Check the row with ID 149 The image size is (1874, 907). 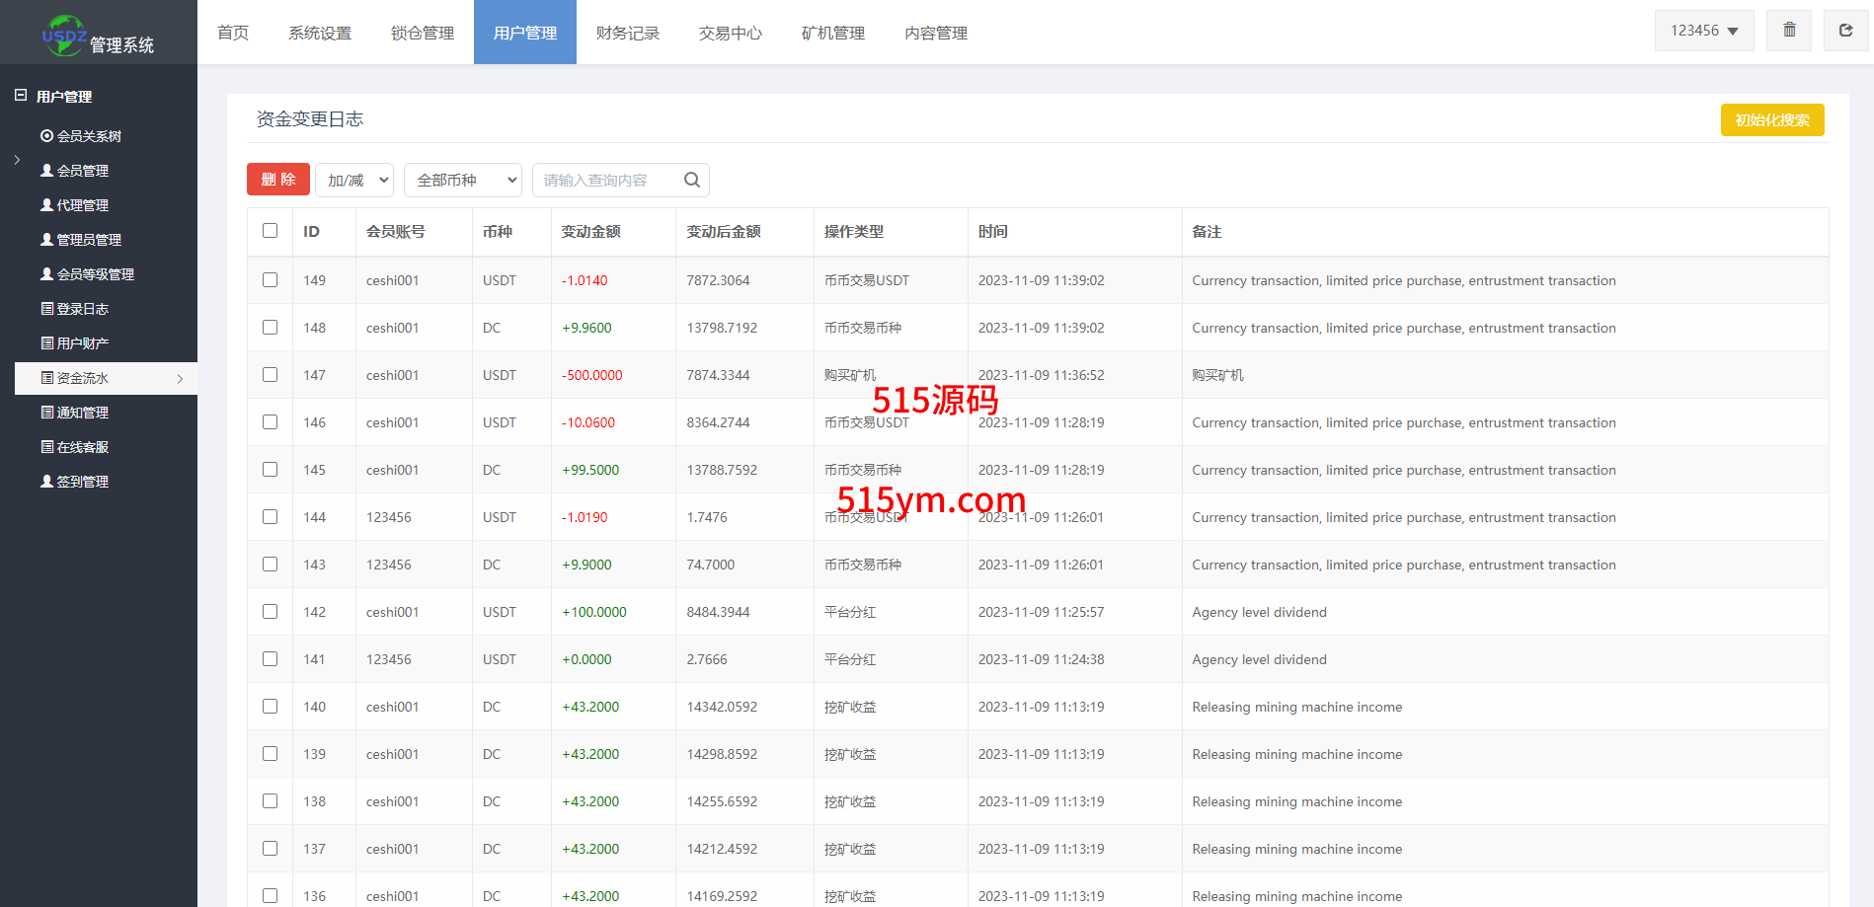pos(270,280)
